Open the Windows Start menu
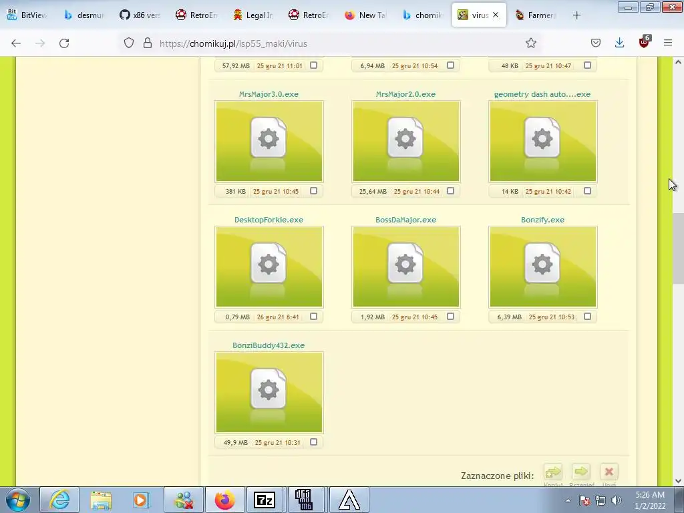This screenshot has width=684, height=513. [x=18, y=500]
